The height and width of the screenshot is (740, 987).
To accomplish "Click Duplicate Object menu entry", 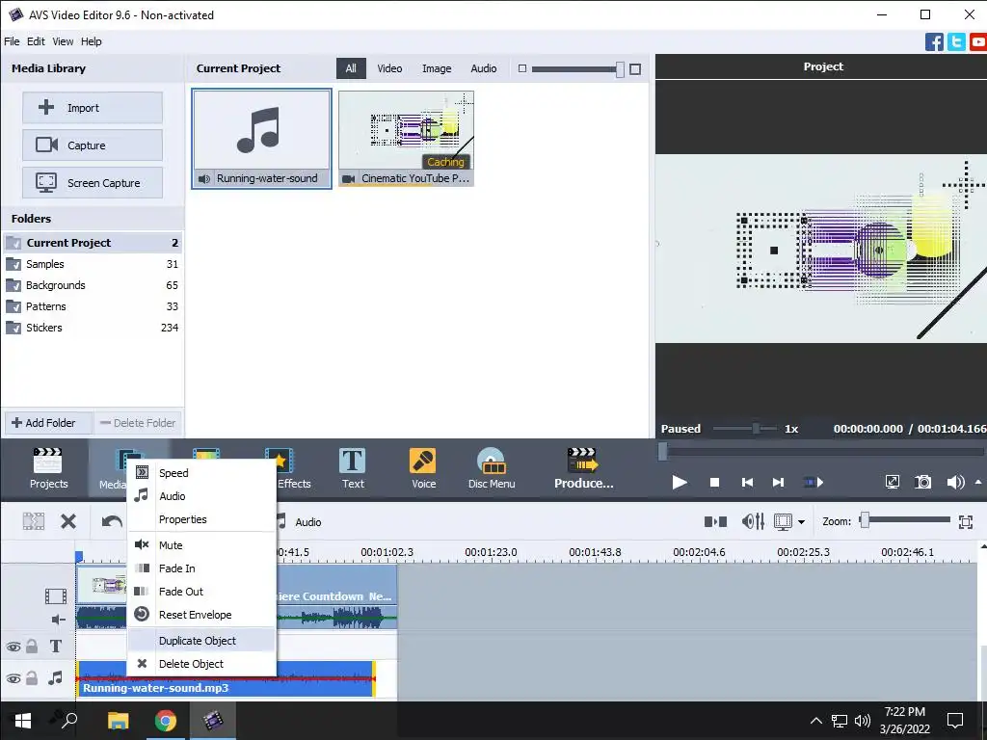I will coord(201,641).
